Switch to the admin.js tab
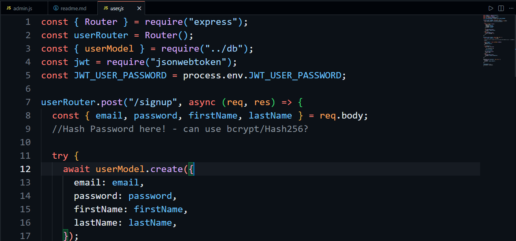 (23, 8)
